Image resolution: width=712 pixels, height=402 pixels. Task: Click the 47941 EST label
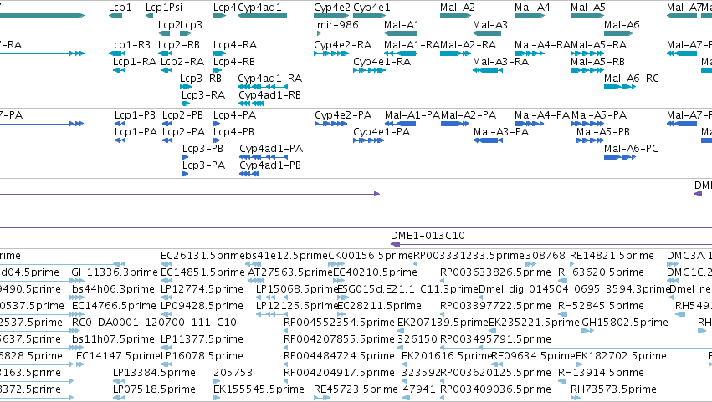click(x=419, y=389)
